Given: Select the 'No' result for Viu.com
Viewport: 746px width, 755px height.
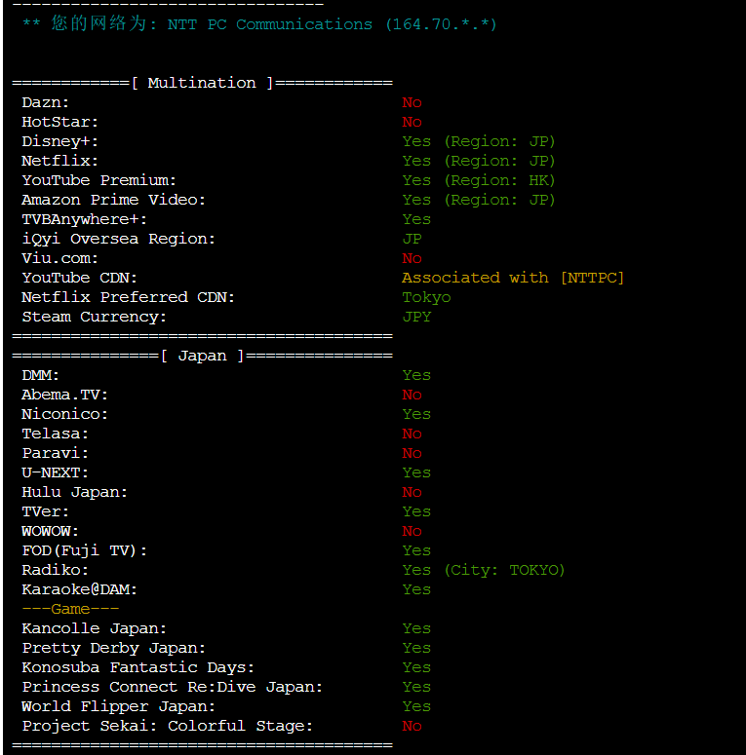Looking at the screenshot, I should pyautogui.click(x=412, y=258).
